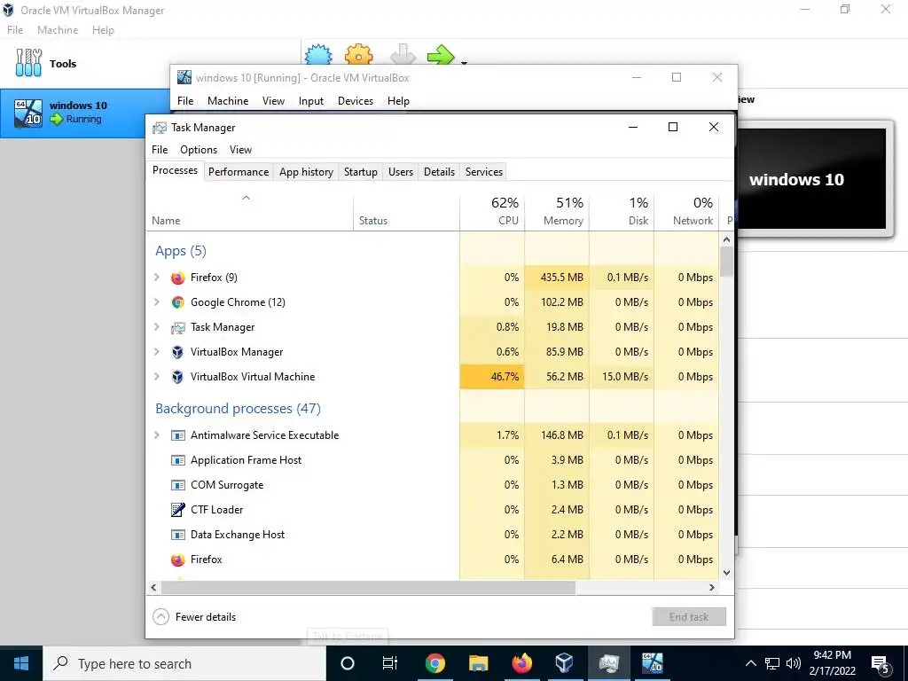Click the volume speaker tray icon

(794, 663)
